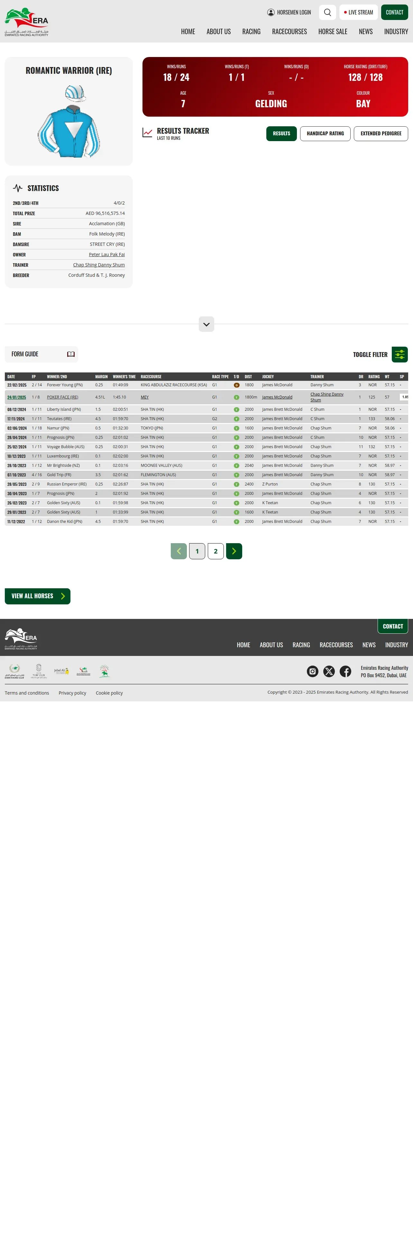Open RACECOURSES in top navigation

pos(289,32)
